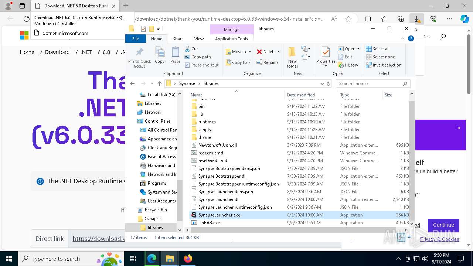Click the Search libraries field

point(373,83)
